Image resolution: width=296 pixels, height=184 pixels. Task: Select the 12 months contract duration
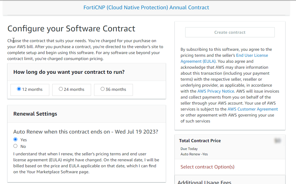[19, 89]
